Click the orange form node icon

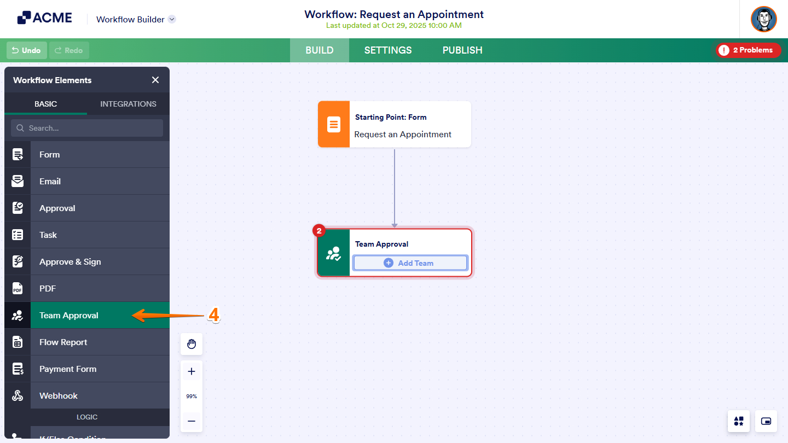[x=334, y=124]
